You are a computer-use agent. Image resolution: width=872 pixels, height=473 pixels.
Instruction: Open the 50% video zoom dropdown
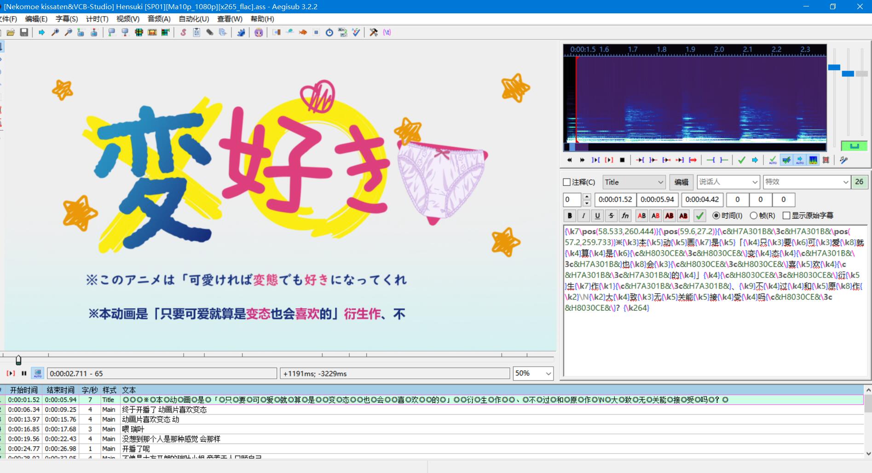click(x=533, y=373)
